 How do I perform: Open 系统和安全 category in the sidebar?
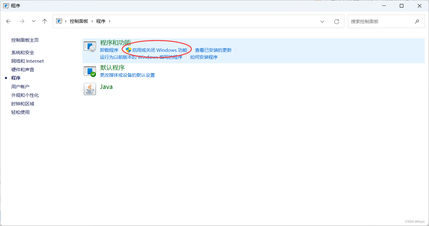(x=23, y=53)
